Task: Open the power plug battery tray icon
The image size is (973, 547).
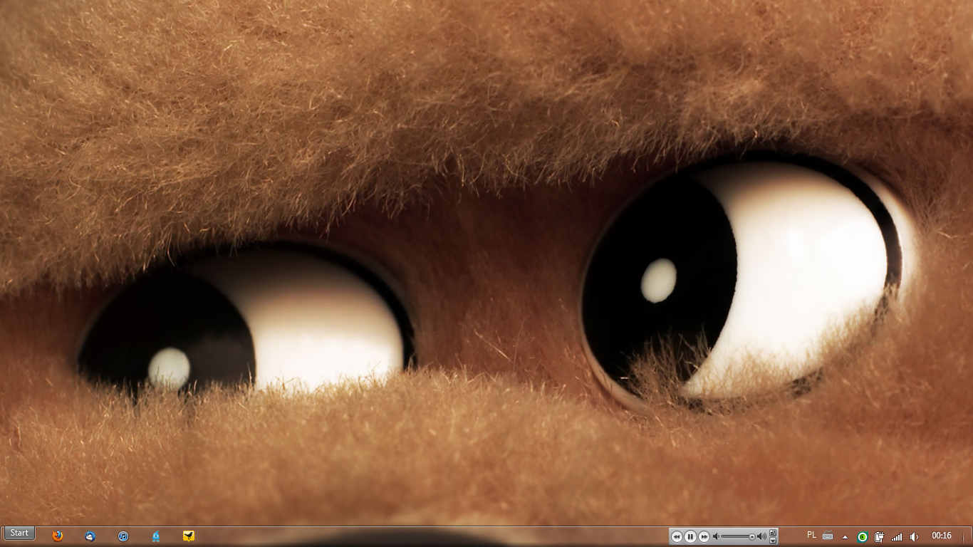Action: (879, 536)
